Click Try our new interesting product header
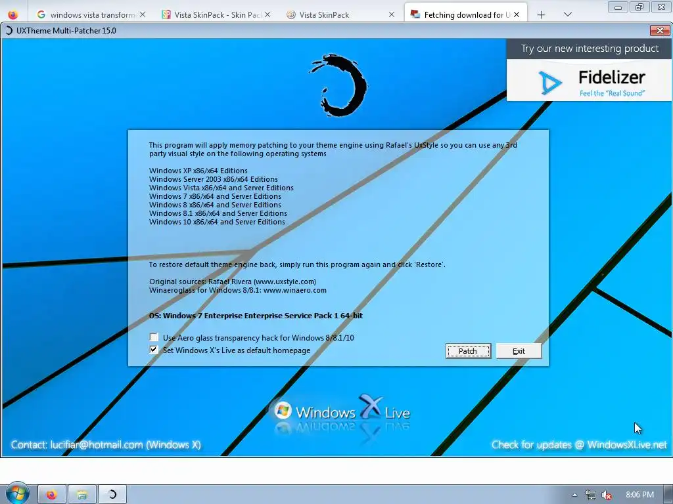 pos(590,49)
